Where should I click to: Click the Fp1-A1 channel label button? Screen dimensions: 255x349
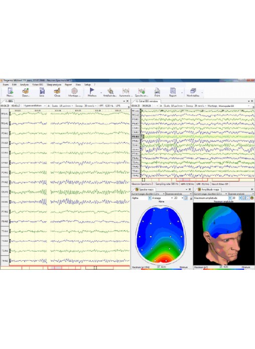tap(5, 114)
